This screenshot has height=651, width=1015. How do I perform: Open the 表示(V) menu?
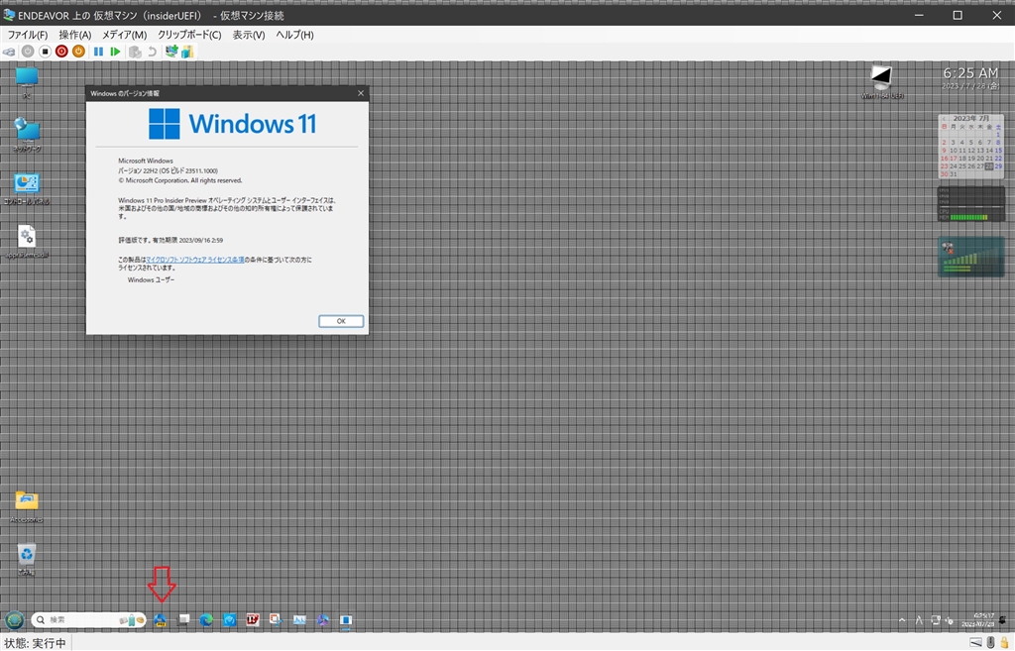click(249, 35)
